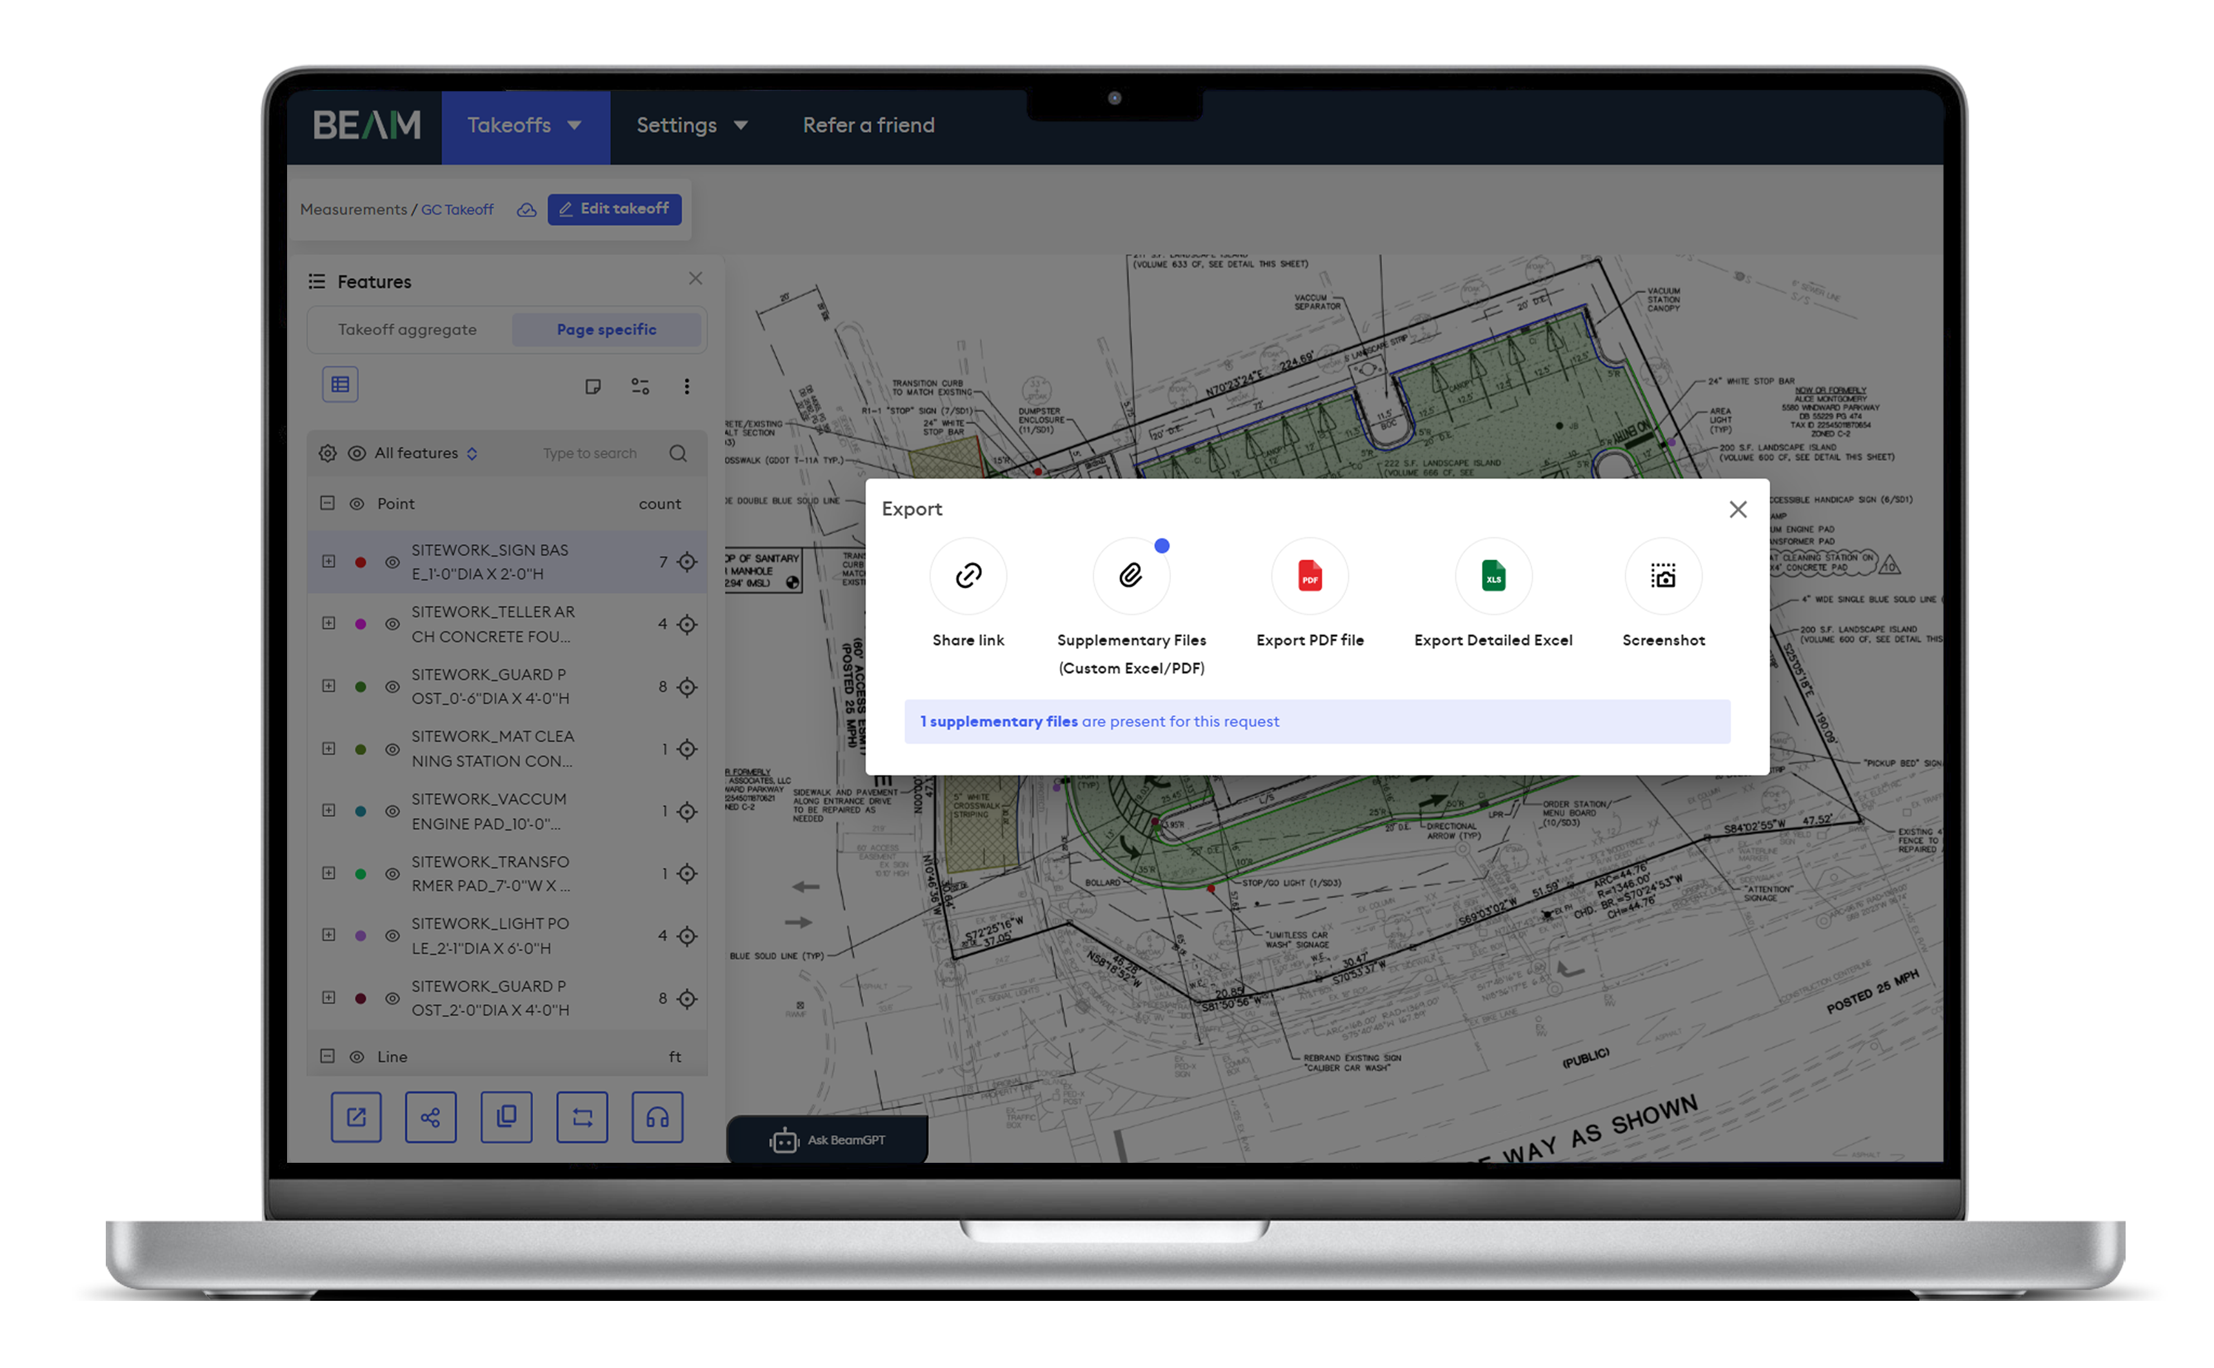Image resolution: width=2214 pixels, height=1368 pixels.
Task: Open Supplementary Files (Custom Excel/PDF)
Action: pos(1130,576)
